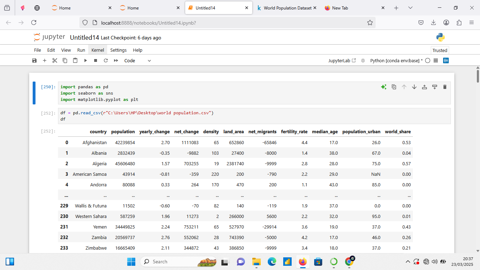This screenshot has width=480, height=270.
Task: Click the fertility_rate column header
Action: click(x=294, y=132)
